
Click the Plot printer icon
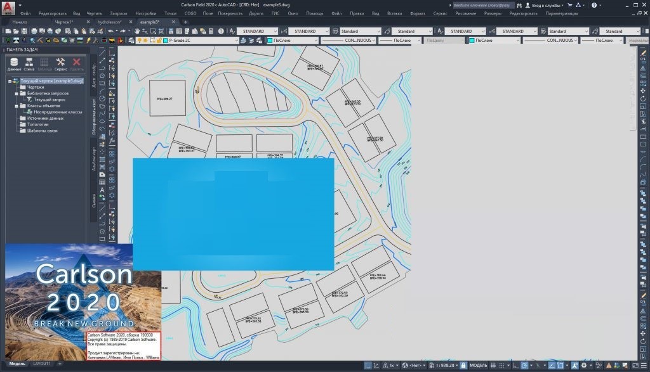(x=34, y=31)
